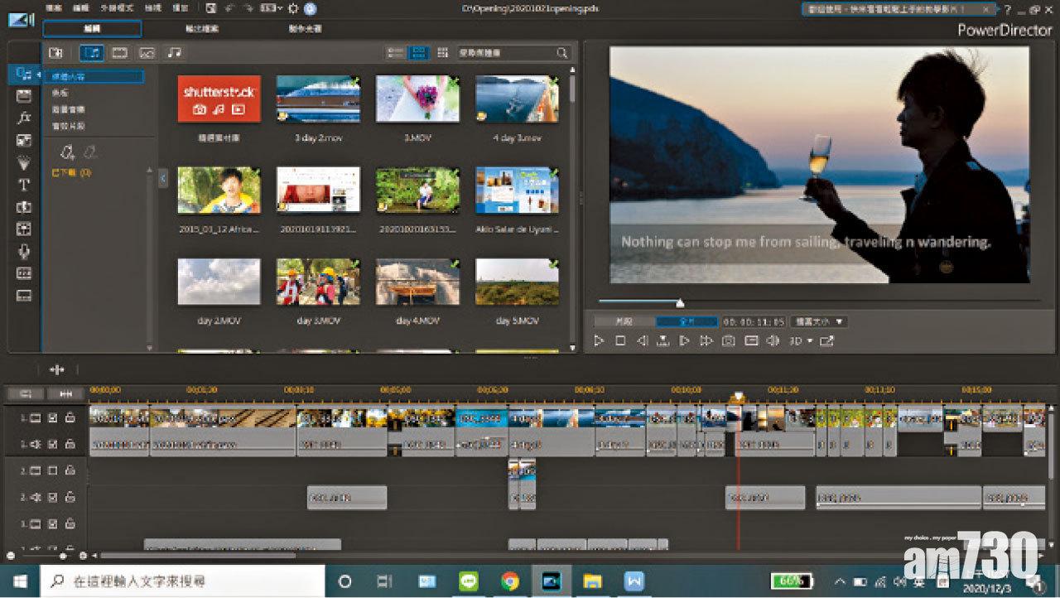
Task: Open the preview quality dropdown
Action: 818,321
